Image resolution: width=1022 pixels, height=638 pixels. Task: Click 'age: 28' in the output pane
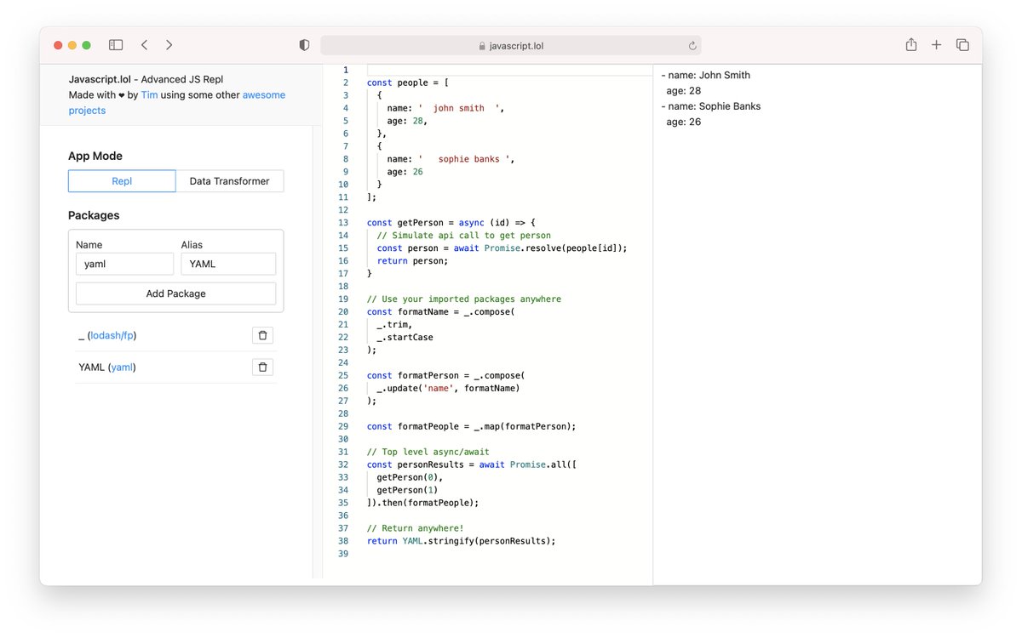click(684, 90)
